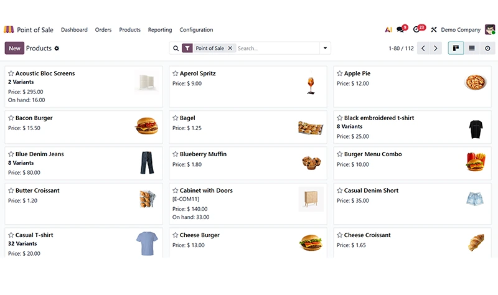This screenshot has height=295, width=498.
Task: Open the debug tools wrench icon
Action: coord(433,29)
